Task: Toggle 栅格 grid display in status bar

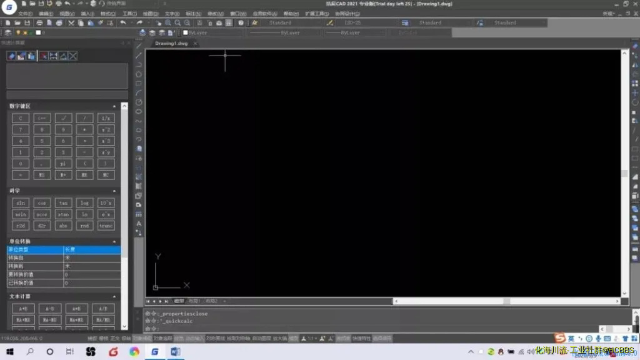Action: pos(103,338)
